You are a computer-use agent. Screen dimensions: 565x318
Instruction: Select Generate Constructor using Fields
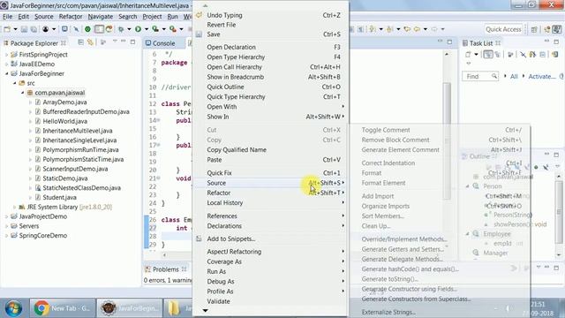pos(410,289)
